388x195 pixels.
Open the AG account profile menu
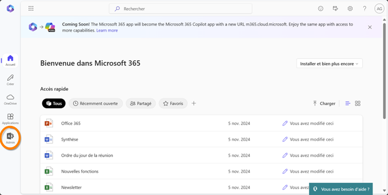tap(379, 9)
